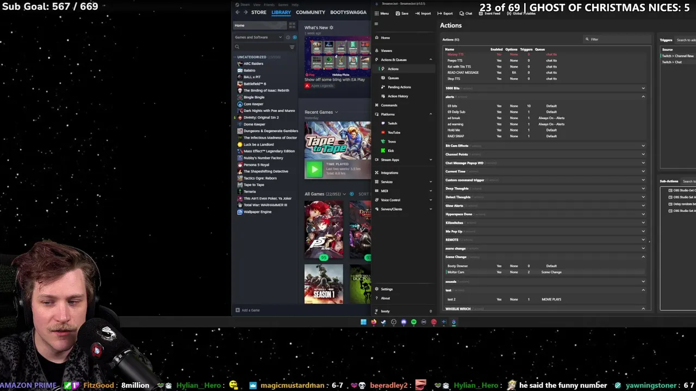The width and height of the screenshot is (696, 391).
Task: Open Steam LIBRARY tab
Action: click(x=281, y=12)
